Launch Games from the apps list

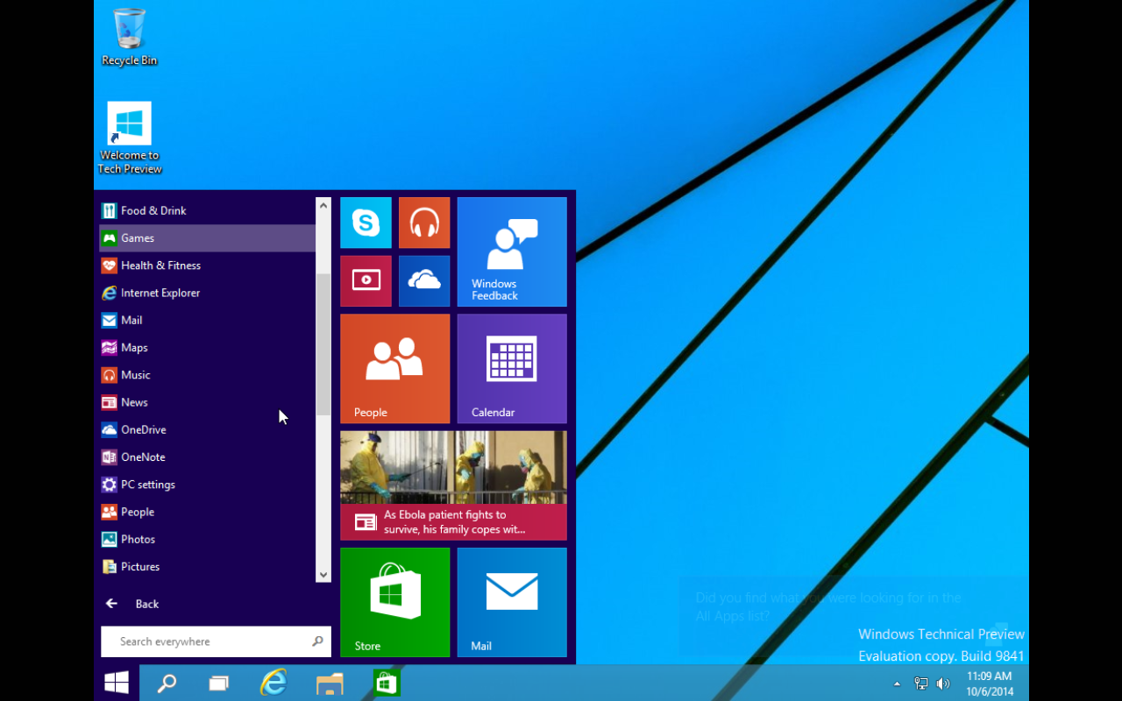pyautogui.click(x=208, y=237)
